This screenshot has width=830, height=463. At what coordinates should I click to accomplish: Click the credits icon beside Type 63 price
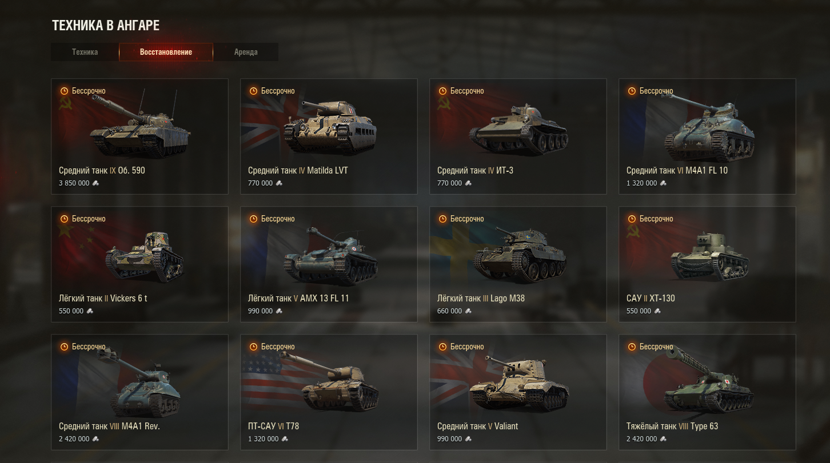click(x=663, y=439)
